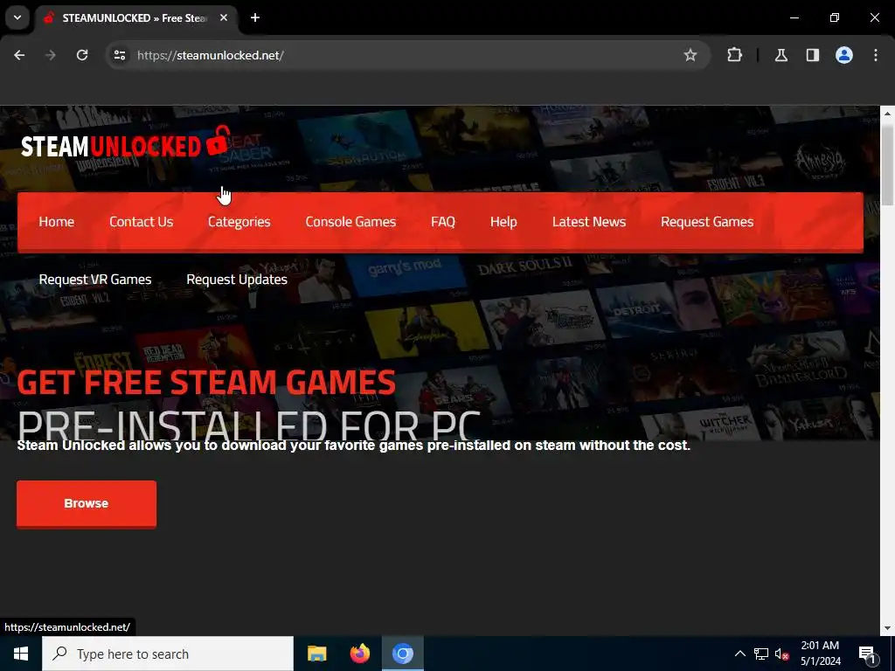Click the taskbar search box

click(168, 654)
